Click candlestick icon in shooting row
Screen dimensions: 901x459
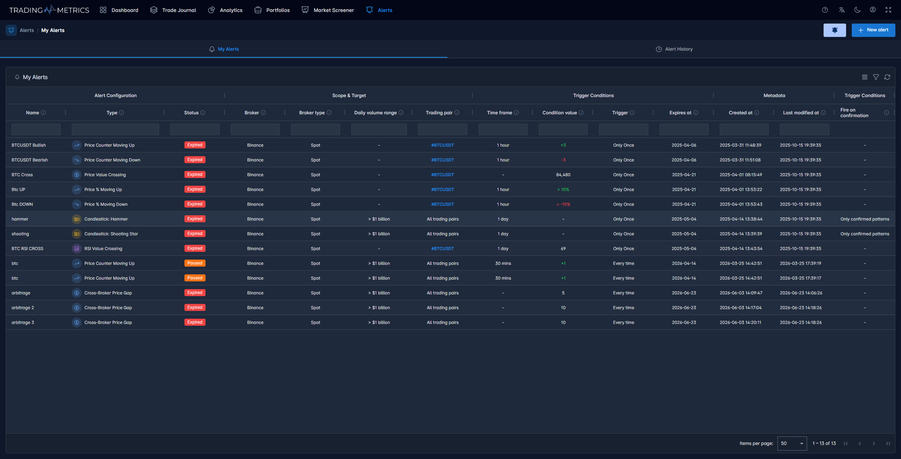click(x=76, y=234)
